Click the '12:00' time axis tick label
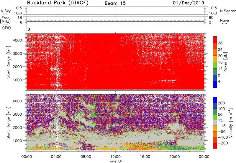 click(115, 157)
